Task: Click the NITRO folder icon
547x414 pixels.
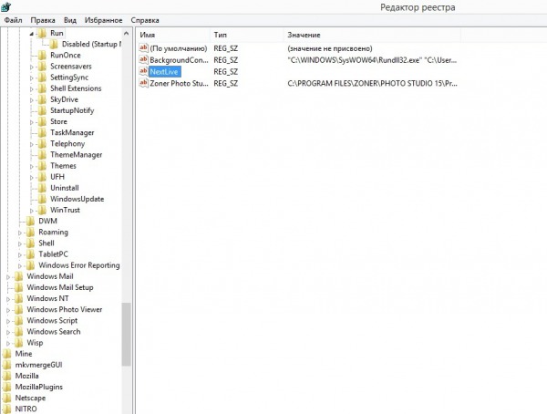Action: click(7, 409)
